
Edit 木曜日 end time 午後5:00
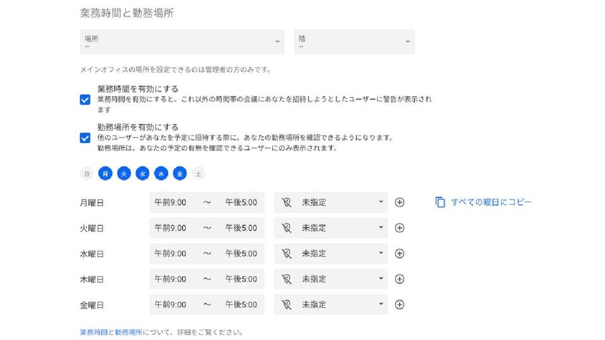[241, 279]
